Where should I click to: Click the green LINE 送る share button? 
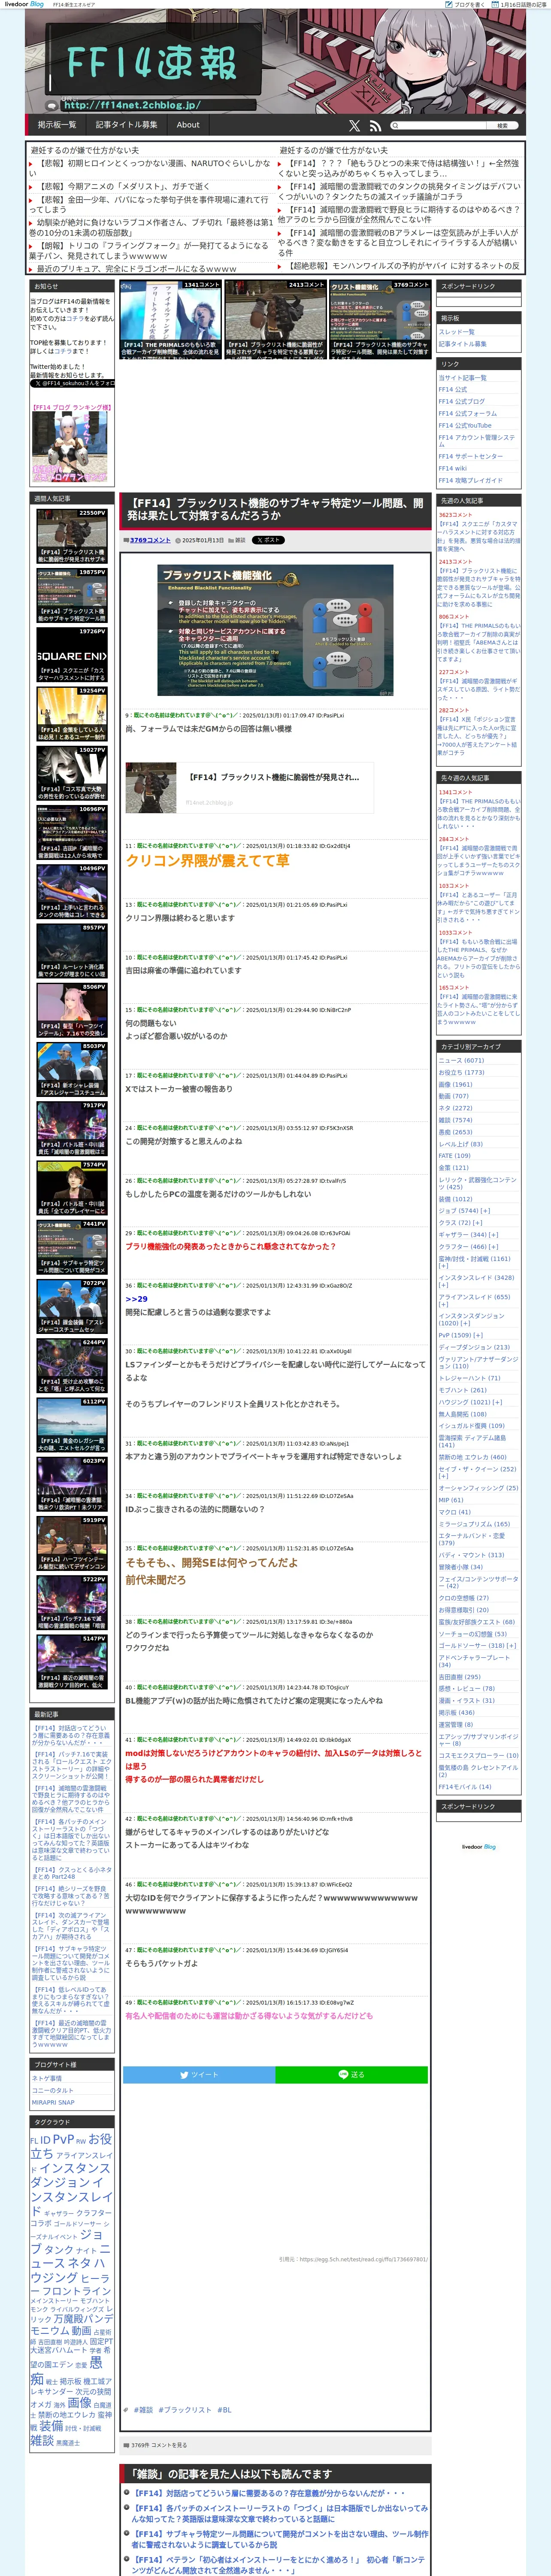pos(351,2075)
